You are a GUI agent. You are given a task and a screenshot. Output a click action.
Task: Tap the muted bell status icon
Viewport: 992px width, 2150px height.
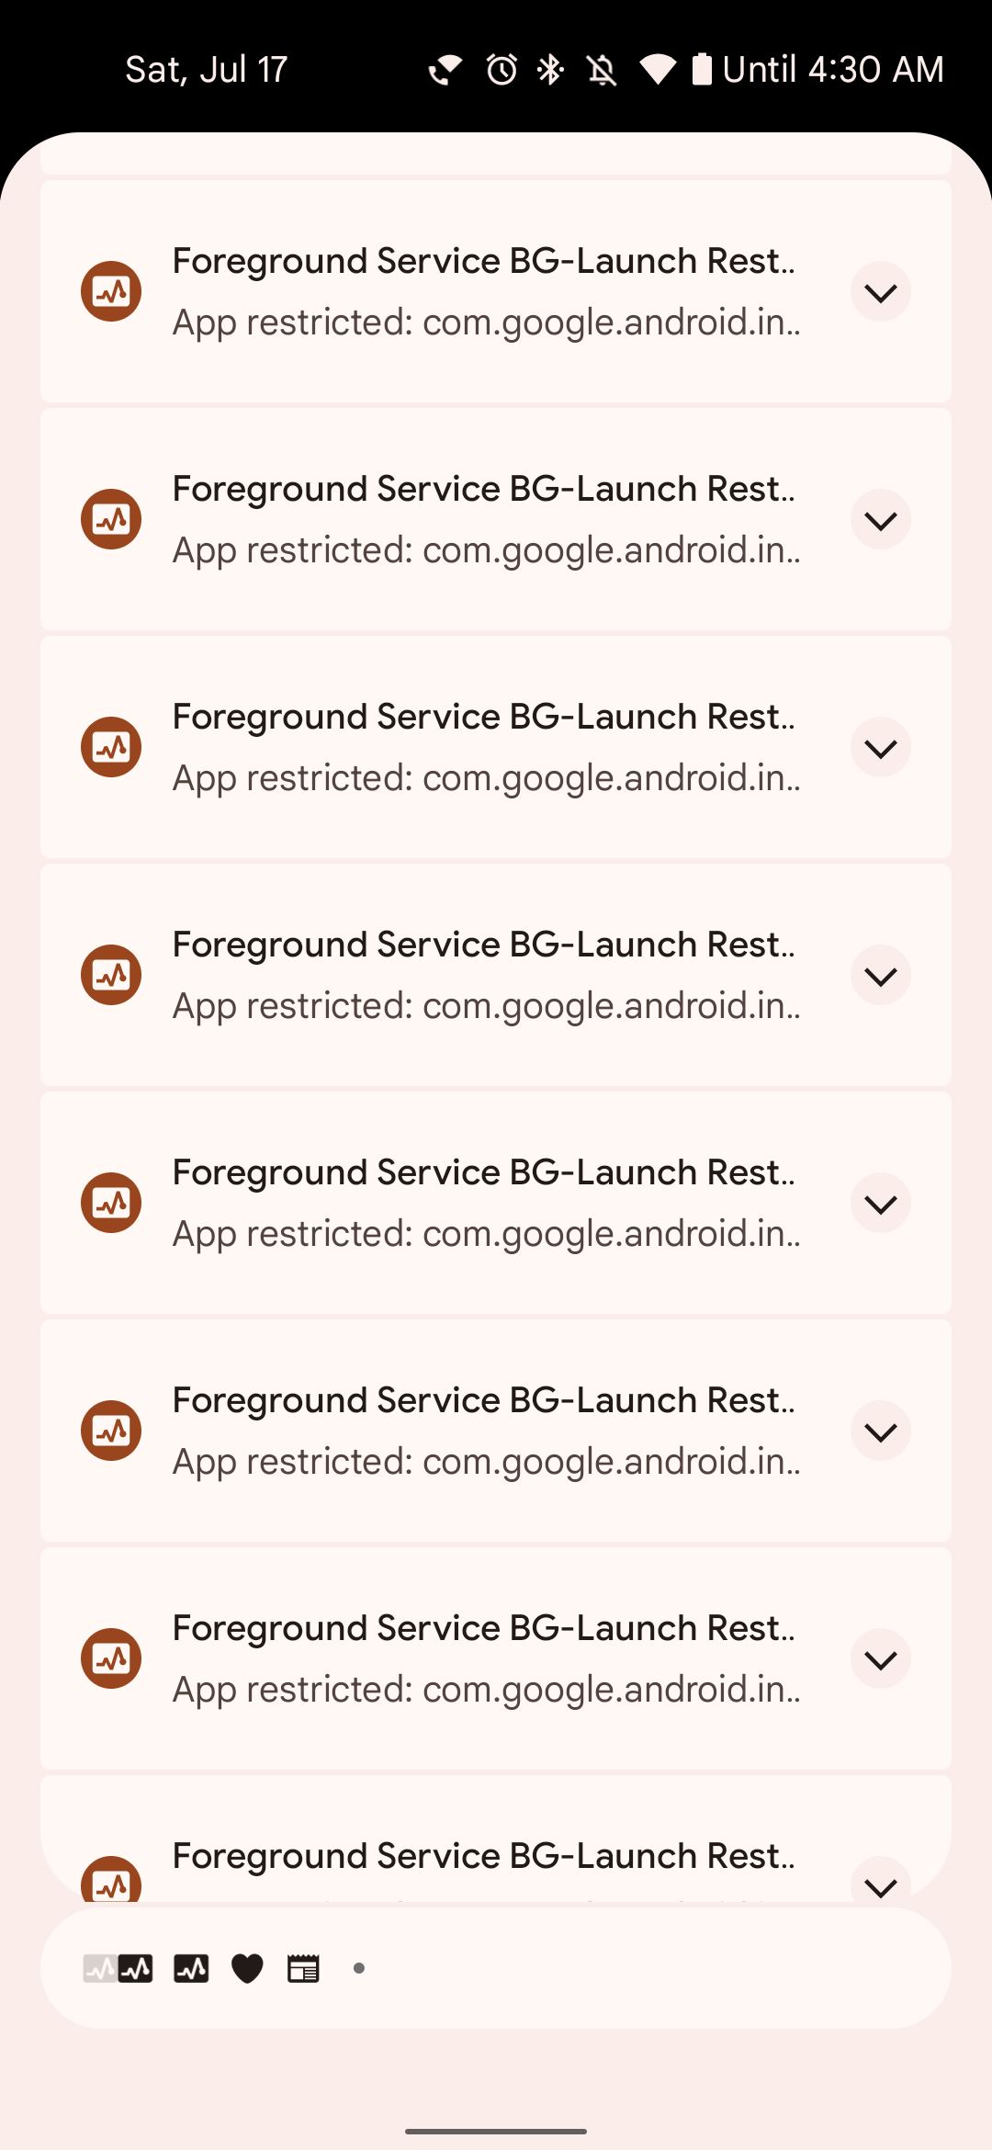tap(602, 70)
